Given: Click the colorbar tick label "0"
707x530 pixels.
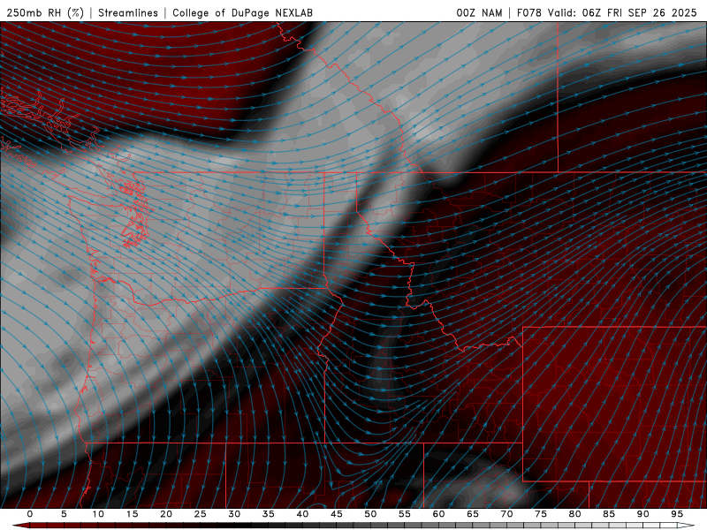Looking at the screenshot, I should 30,514.
